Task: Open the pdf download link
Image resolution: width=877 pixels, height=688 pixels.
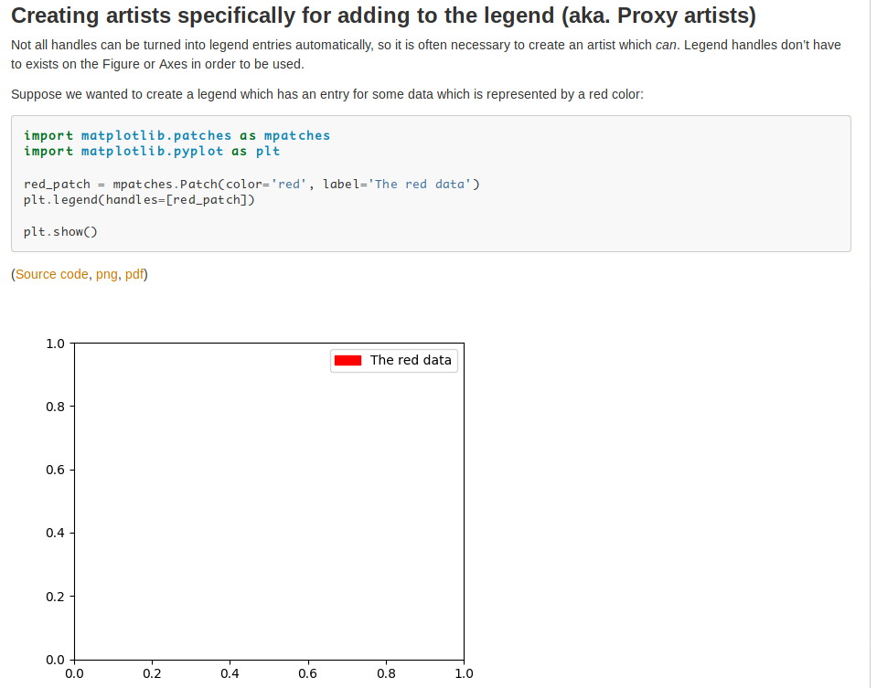Action: pyautogui.click(x=134, y=274)
